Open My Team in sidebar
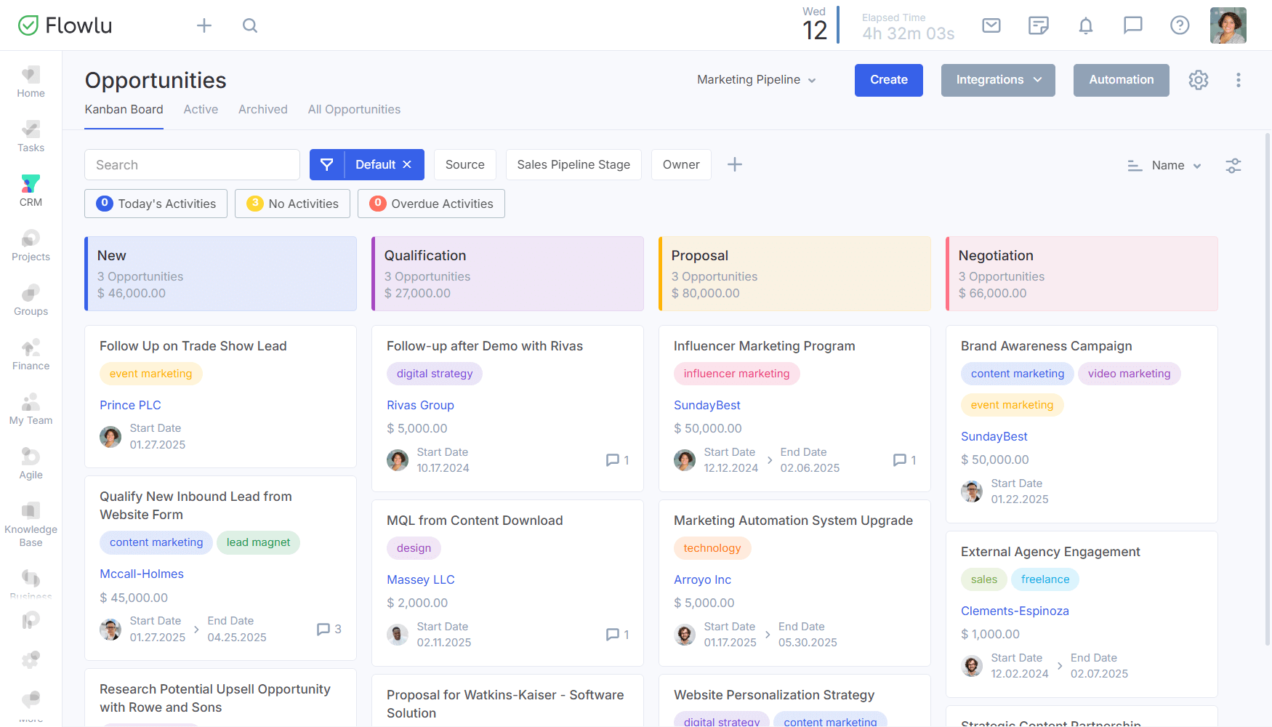 click(31, 409)
